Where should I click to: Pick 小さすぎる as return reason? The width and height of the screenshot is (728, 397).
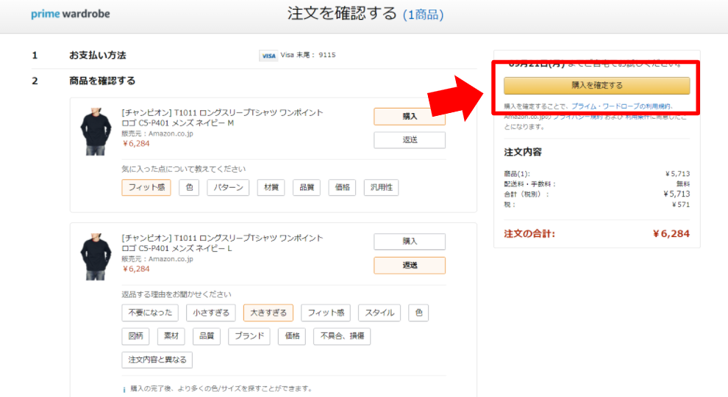[x=211, y=313]
